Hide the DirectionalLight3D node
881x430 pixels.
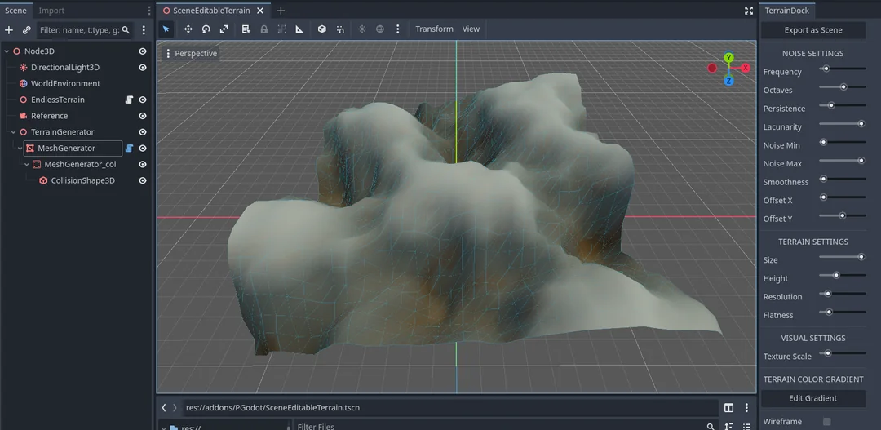(x=143, y=68)
